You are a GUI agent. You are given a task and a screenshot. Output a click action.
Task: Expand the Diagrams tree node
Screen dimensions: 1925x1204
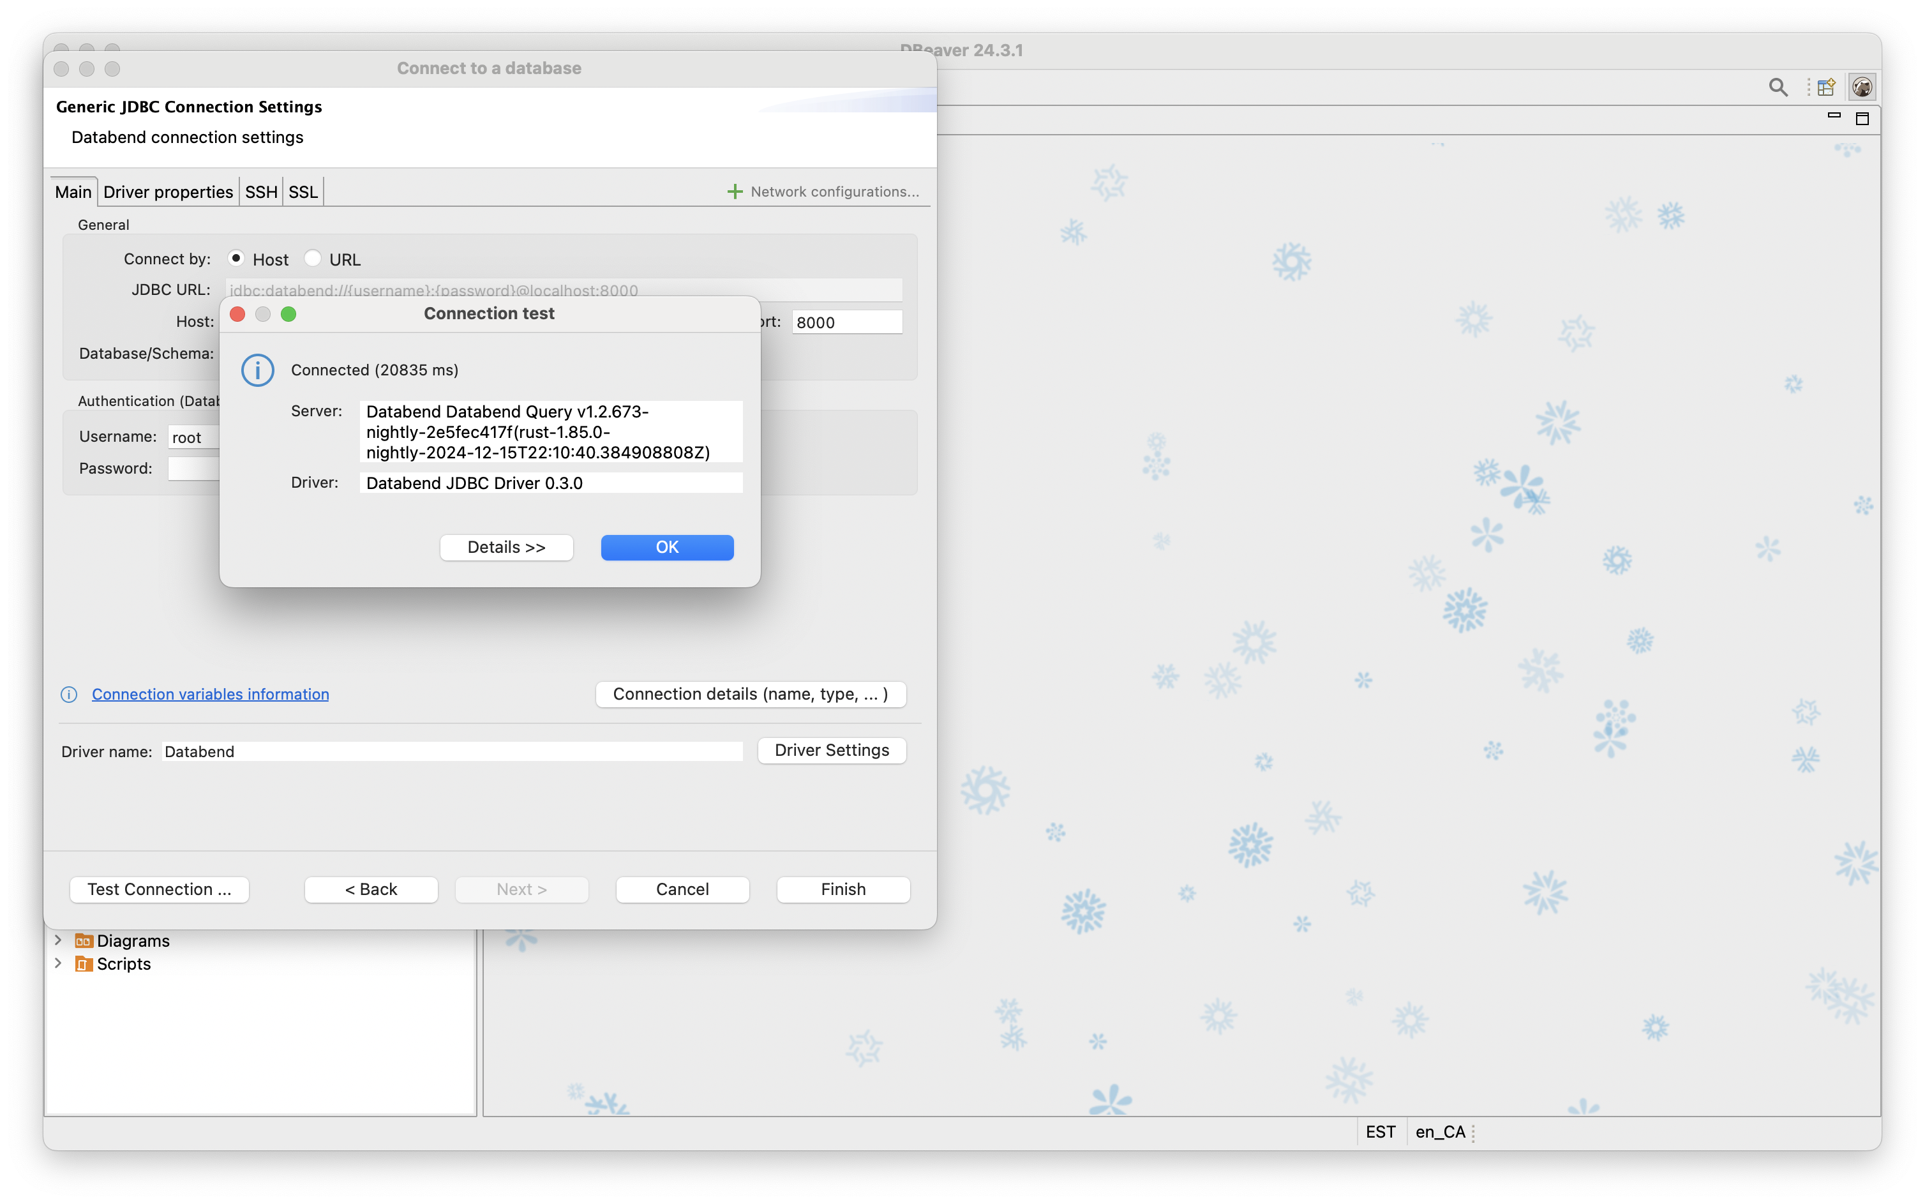tap(58, 940)
